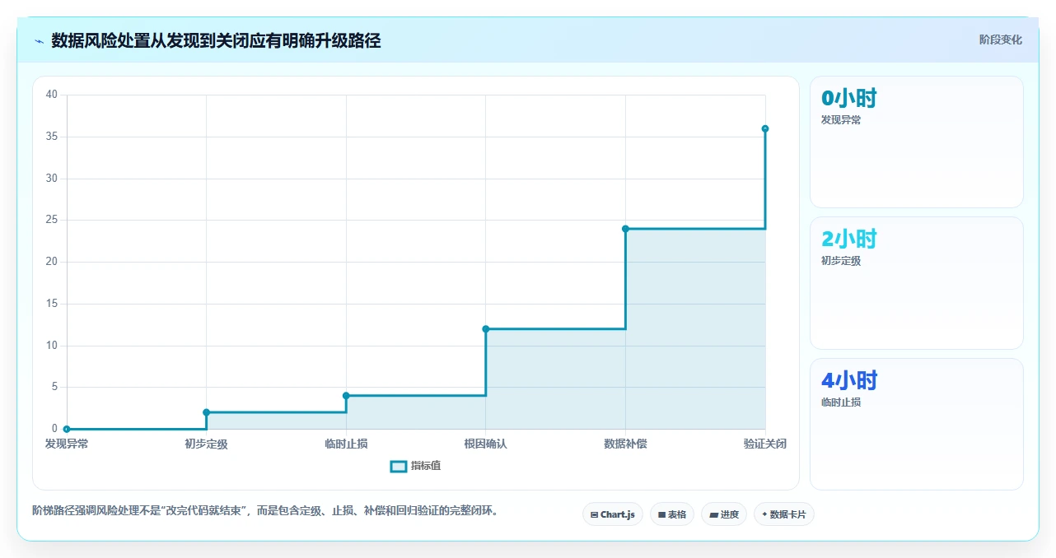Click the data point at 初步定级
This screenshot has height=558, width=1056.
[x=206, y=412]
